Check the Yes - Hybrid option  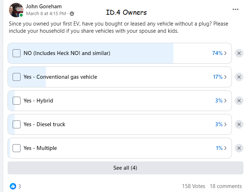click(x=17, y=101)
